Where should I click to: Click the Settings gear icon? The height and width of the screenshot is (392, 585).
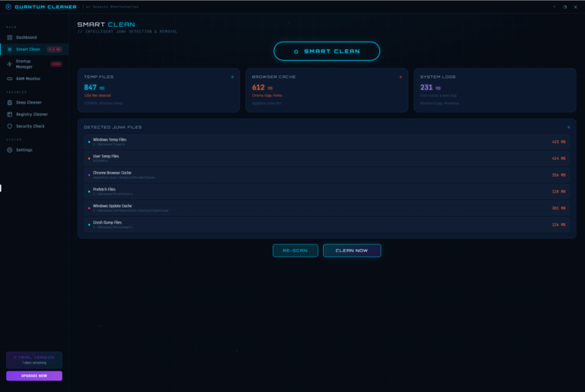pos(10,150)
